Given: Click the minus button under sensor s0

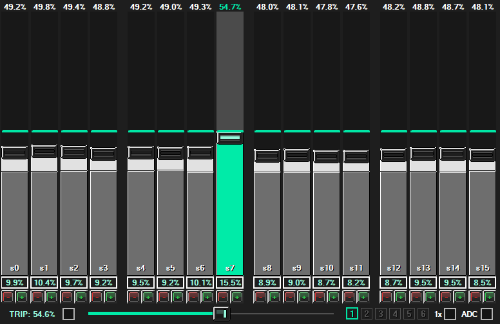Looking at the screenshot, I should (8, 297).
